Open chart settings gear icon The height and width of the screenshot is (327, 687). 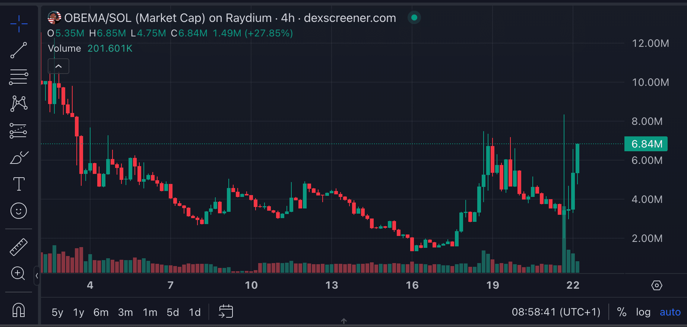656,285
